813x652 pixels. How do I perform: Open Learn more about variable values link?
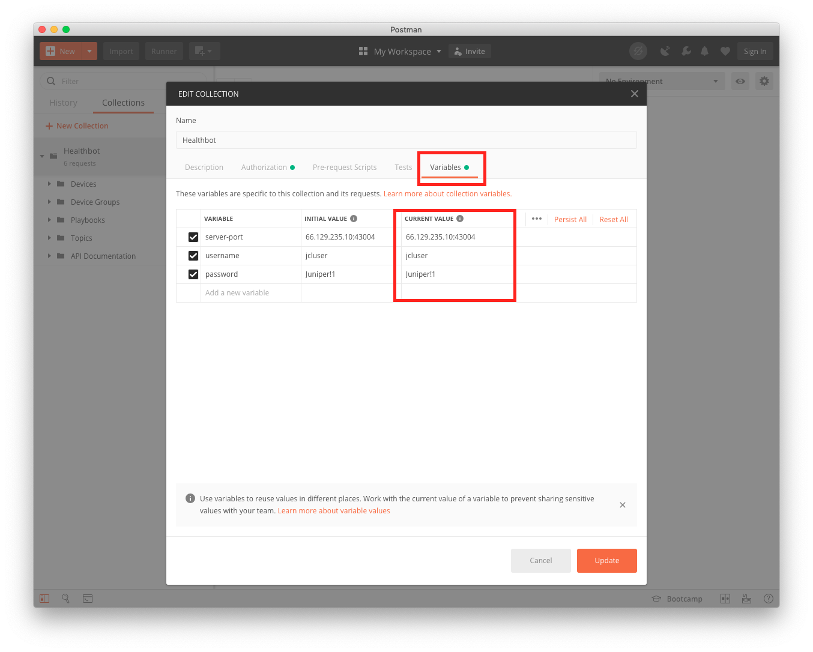click(334, 511)
